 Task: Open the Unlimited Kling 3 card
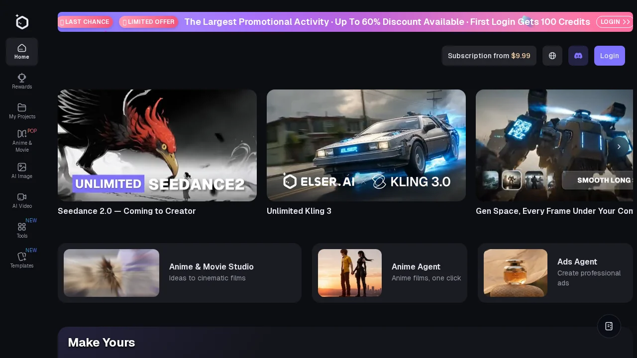point(366,145)
